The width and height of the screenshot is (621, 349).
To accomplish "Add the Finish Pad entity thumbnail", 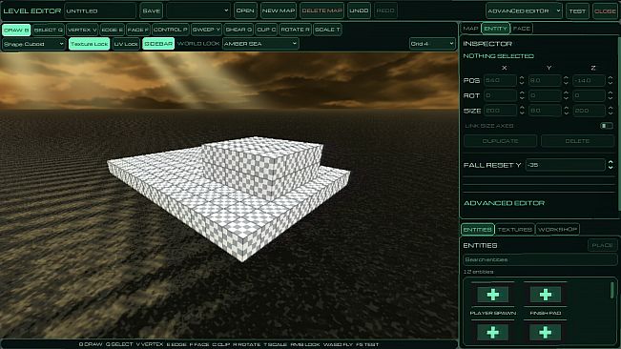I will pos(546,295).
